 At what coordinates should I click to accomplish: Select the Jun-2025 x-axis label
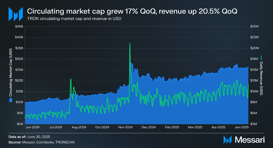coord(242,127)
